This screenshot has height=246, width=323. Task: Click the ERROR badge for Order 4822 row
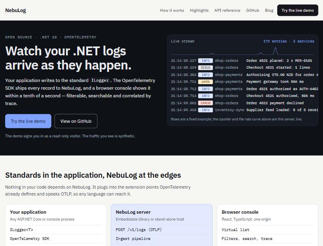[x=205, y=103]
